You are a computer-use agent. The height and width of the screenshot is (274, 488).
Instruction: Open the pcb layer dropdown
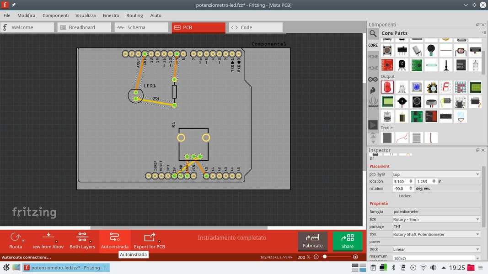436,174
